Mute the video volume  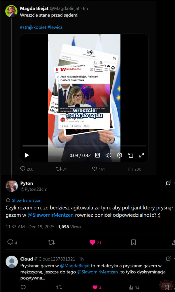108,155
